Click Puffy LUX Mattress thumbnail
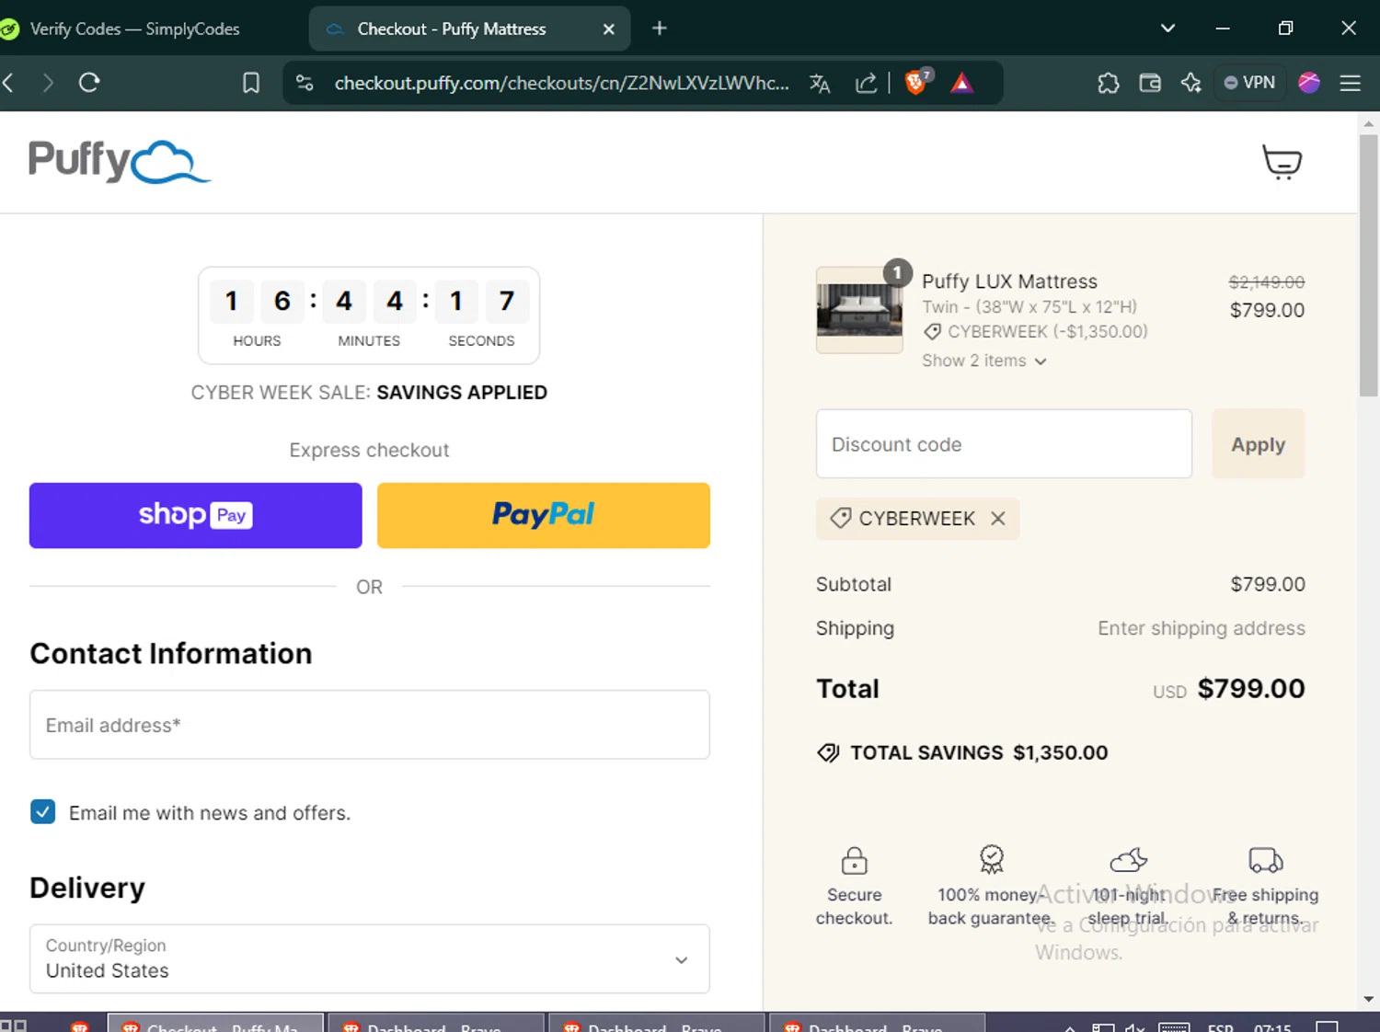 click(859, 310)
